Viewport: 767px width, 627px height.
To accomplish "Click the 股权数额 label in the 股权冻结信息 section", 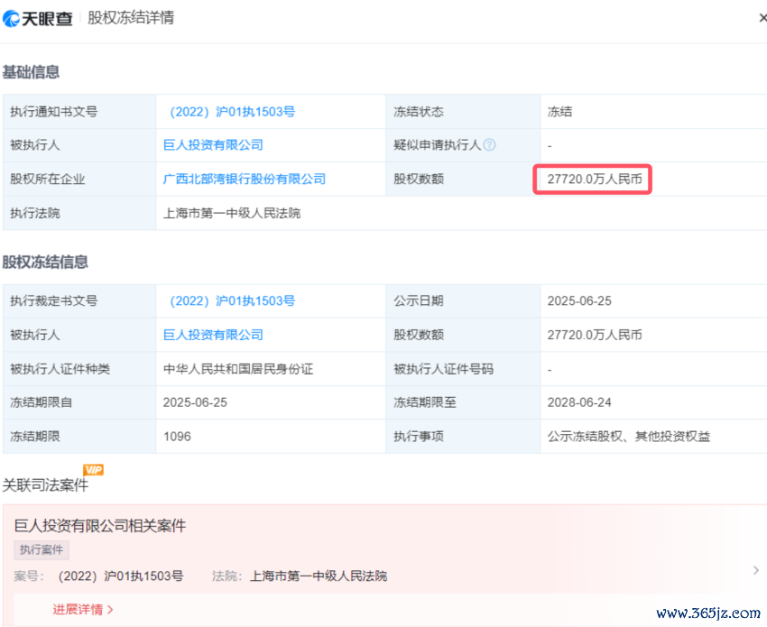I will (x=419, y=335).
